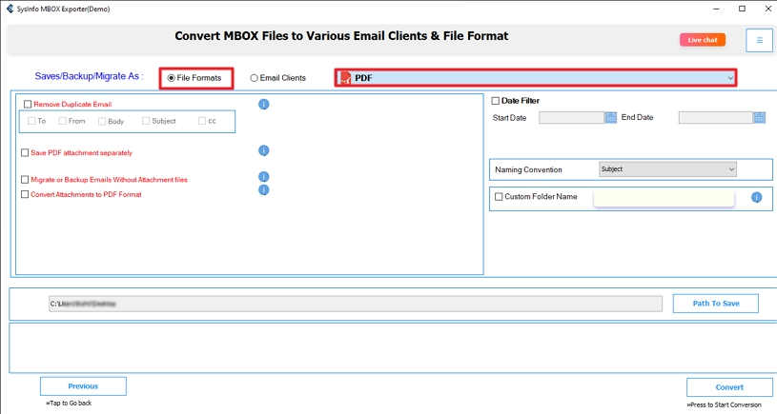The image size is (777, 414).
Task: Click the info icon beside Remove Duplicate Email
Action: pyautogui.click(x=264, y=105)
